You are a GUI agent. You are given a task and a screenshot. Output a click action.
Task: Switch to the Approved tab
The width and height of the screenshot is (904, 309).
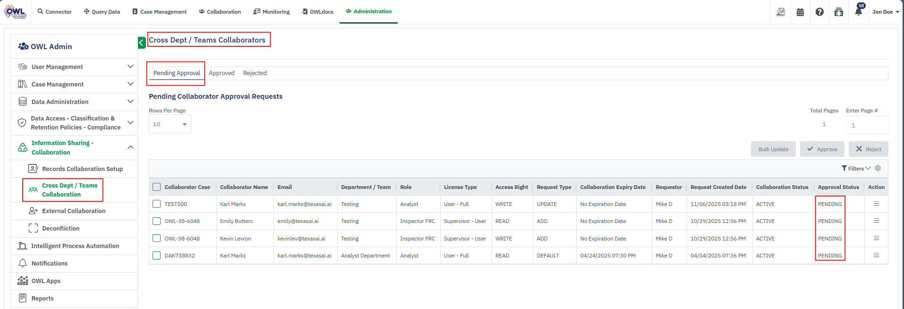click(222, 73)
